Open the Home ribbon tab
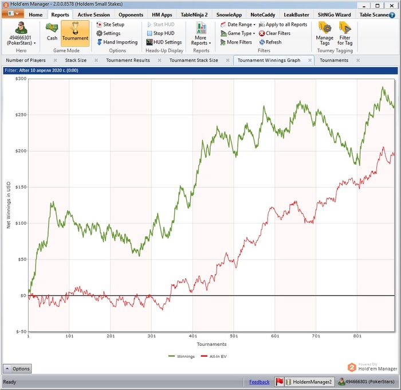Image resolution: width=401 pixels, height=390 pixels. 36,15
